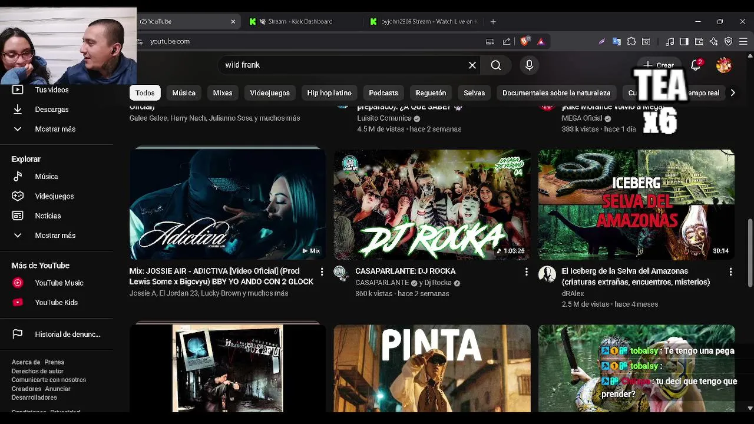Open the Leo AI sparkle icon

click(714, 41)
